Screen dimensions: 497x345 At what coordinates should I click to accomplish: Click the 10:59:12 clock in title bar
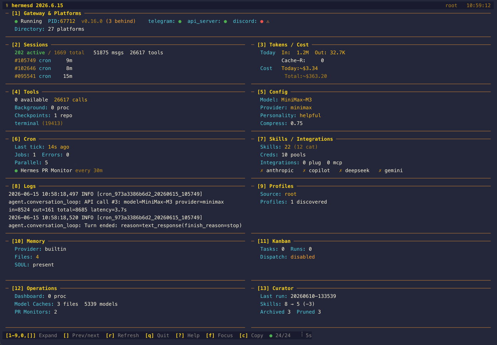click(x=478, y=5)
